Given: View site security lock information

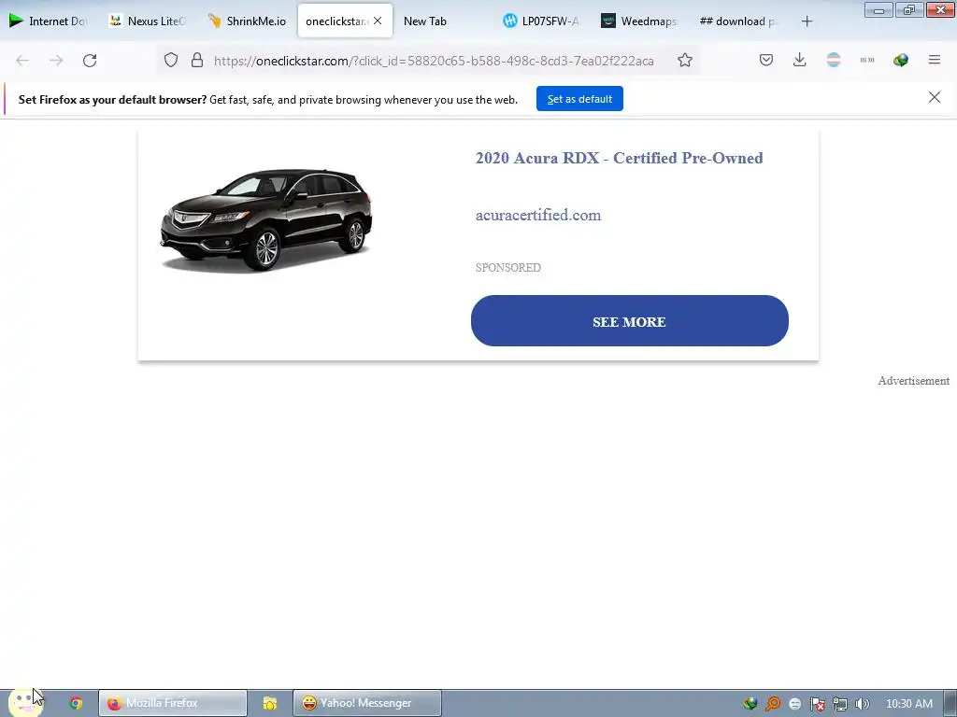Looking at the screenshot, I should (196, 60).
